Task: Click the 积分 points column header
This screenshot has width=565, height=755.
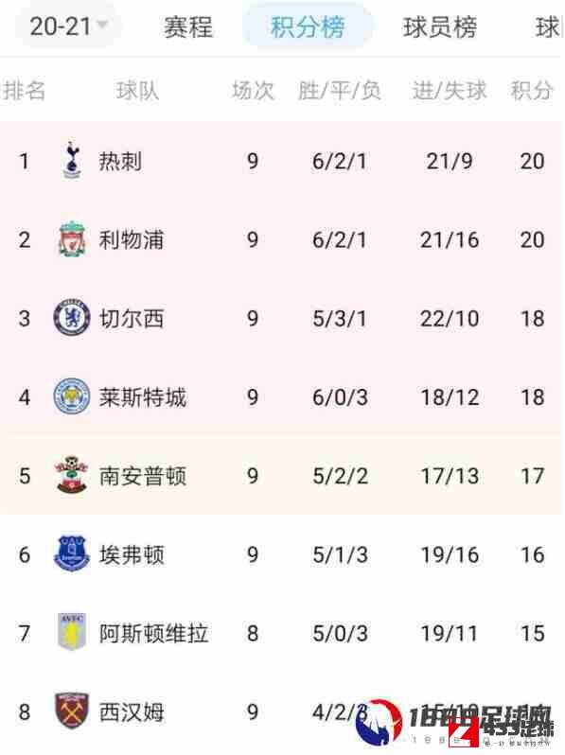Action: 532,90
